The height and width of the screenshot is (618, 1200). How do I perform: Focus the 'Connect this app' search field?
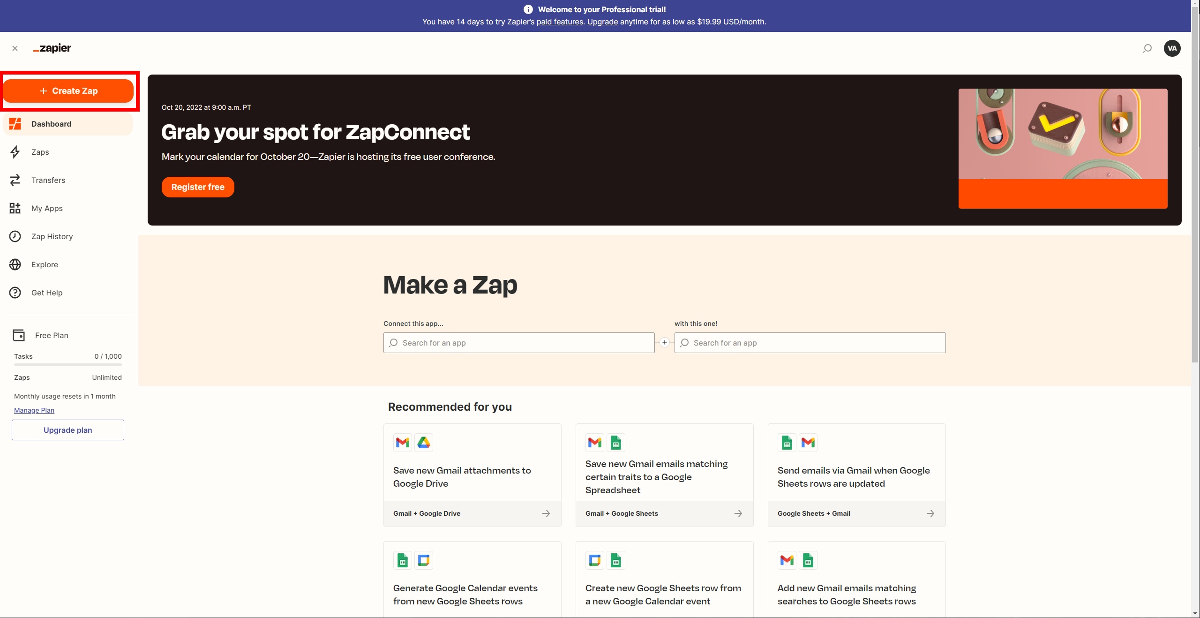(x=519, y=343)
